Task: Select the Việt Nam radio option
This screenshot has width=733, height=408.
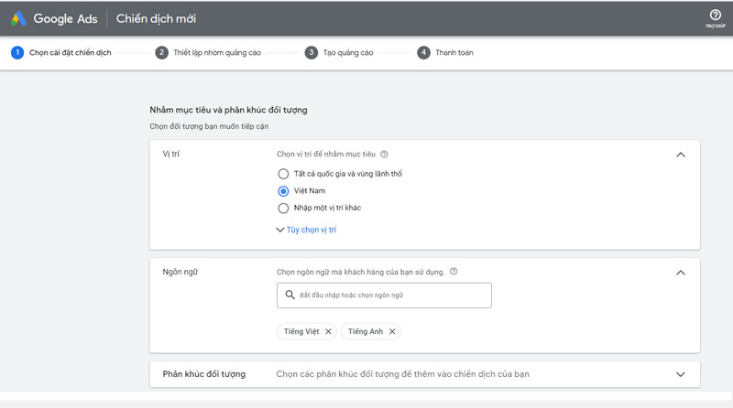Action: coord(283,190)
